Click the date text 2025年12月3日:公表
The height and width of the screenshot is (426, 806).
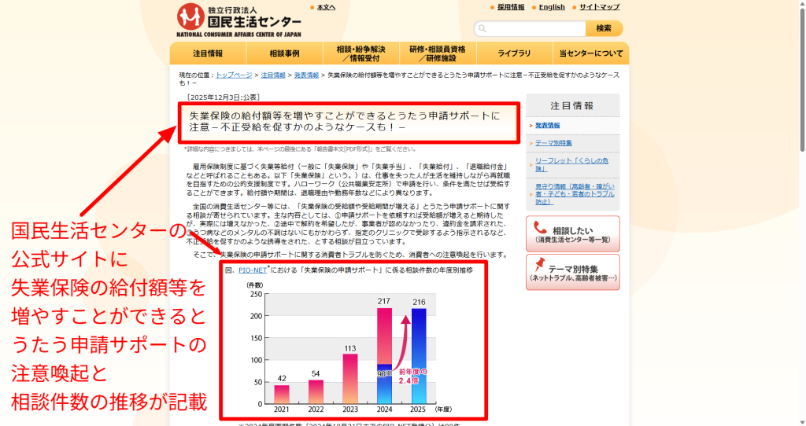[x=223, y=97]
